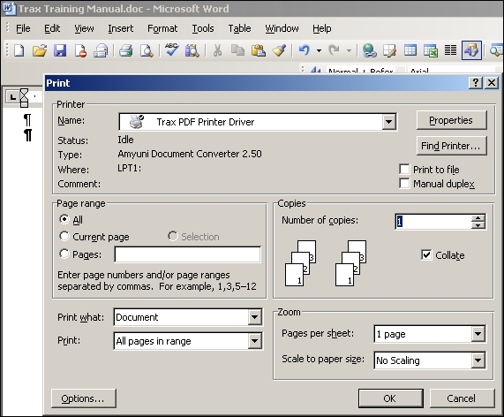Select the Current page radio button

[x=64, y=236]
